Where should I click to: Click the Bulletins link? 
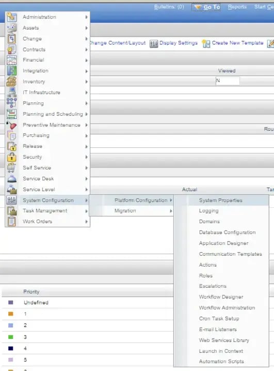pos(169,7)
